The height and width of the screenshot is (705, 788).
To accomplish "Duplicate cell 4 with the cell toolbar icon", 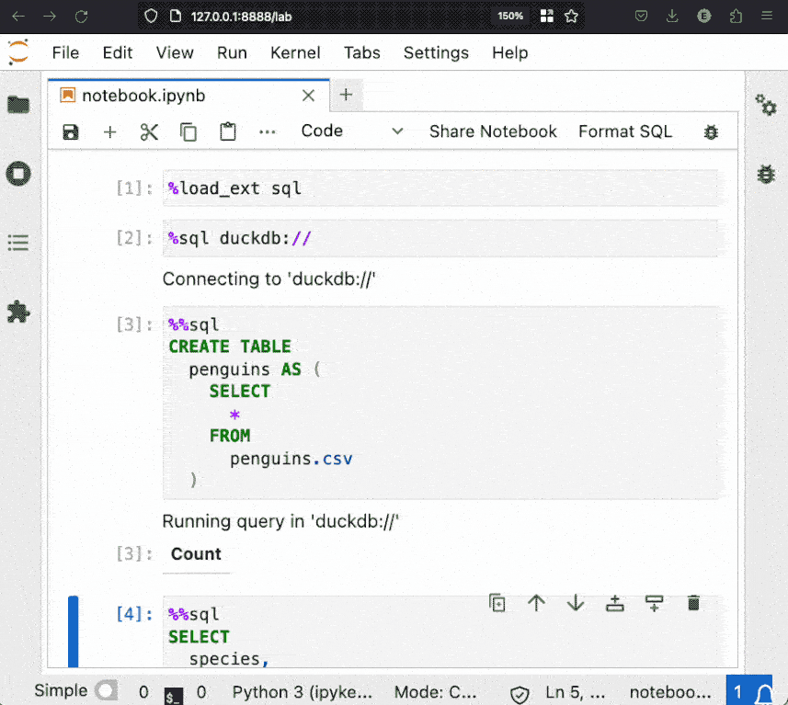I will click(497, 602).
